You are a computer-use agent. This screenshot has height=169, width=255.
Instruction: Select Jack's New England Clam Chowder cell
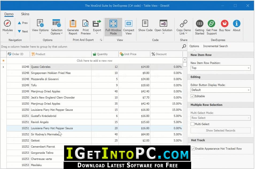pos(61,97)
